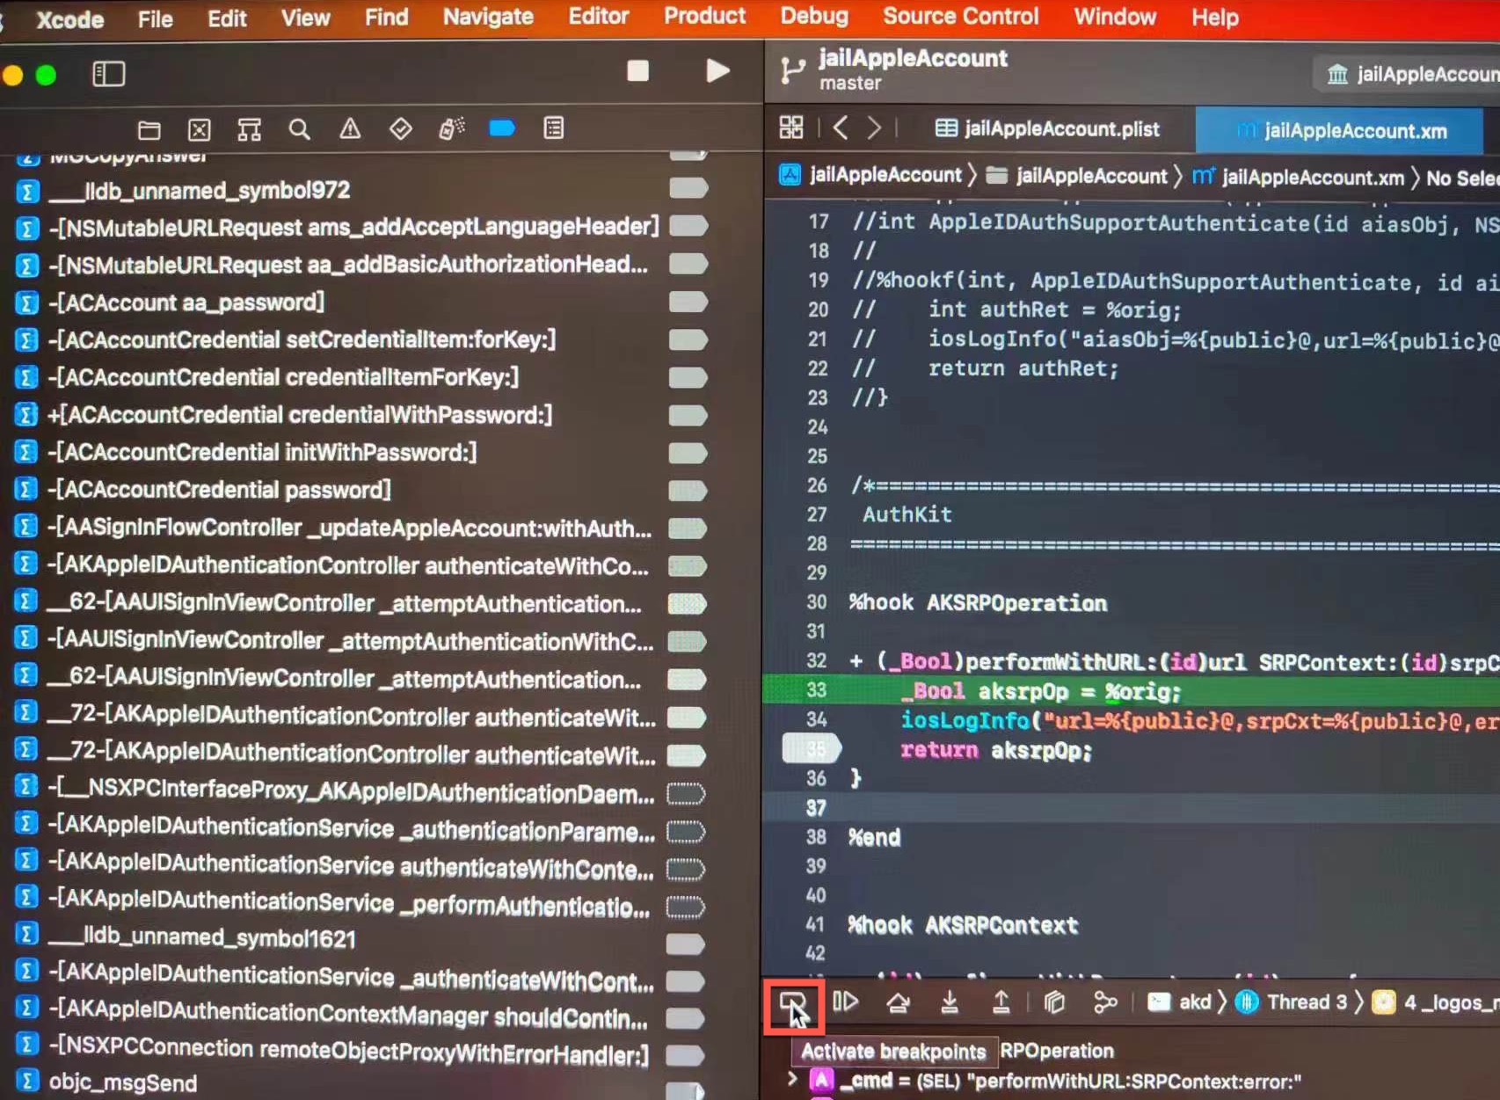Toggle breakpoint for ___lldb_unnamed_symbol1621
The image size is (1500, 1100).
point(686,944)
